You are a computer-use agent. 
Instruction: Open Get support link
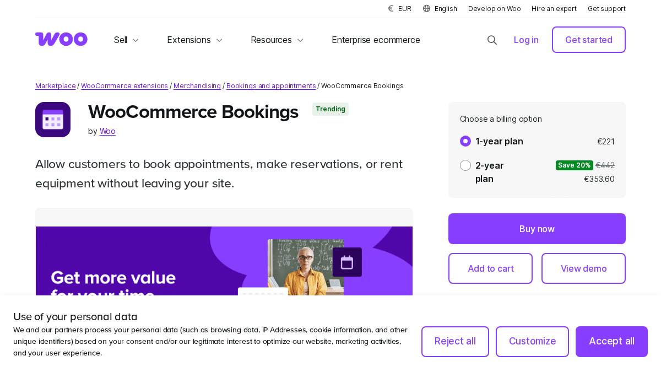(606, 8)
